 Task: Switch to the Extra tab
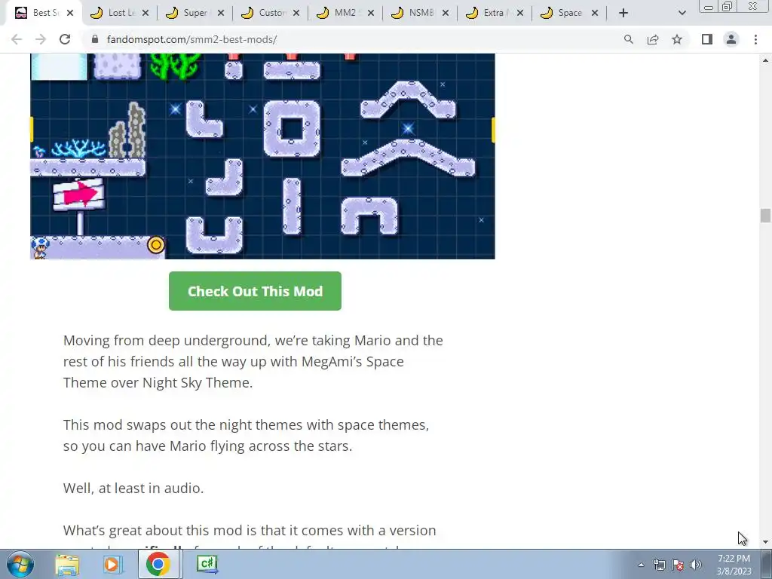coord(493,13)
